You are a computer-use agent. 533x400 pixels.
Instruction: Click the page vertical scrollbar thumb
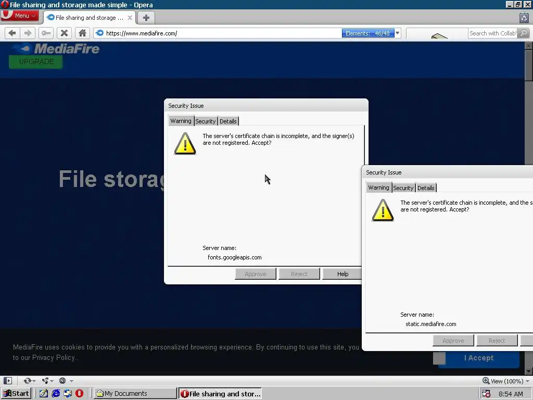(529, 65)
